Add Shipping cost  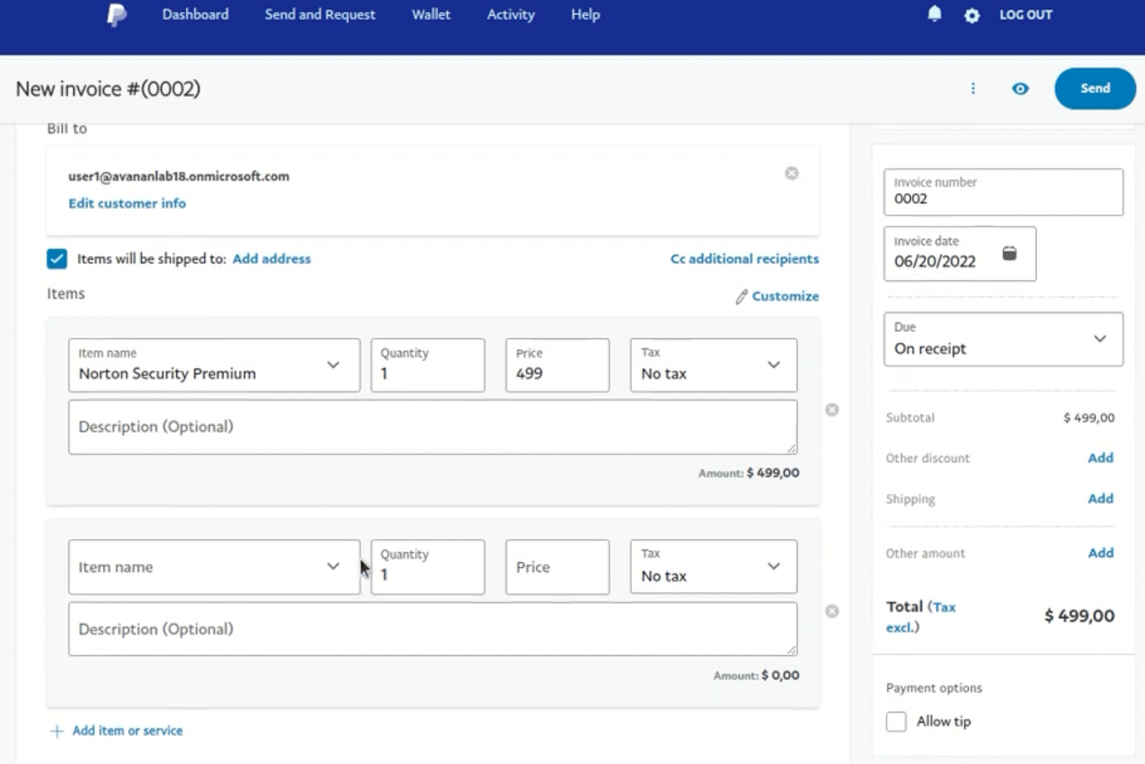pyautogui.click(x=1101, y=498)
